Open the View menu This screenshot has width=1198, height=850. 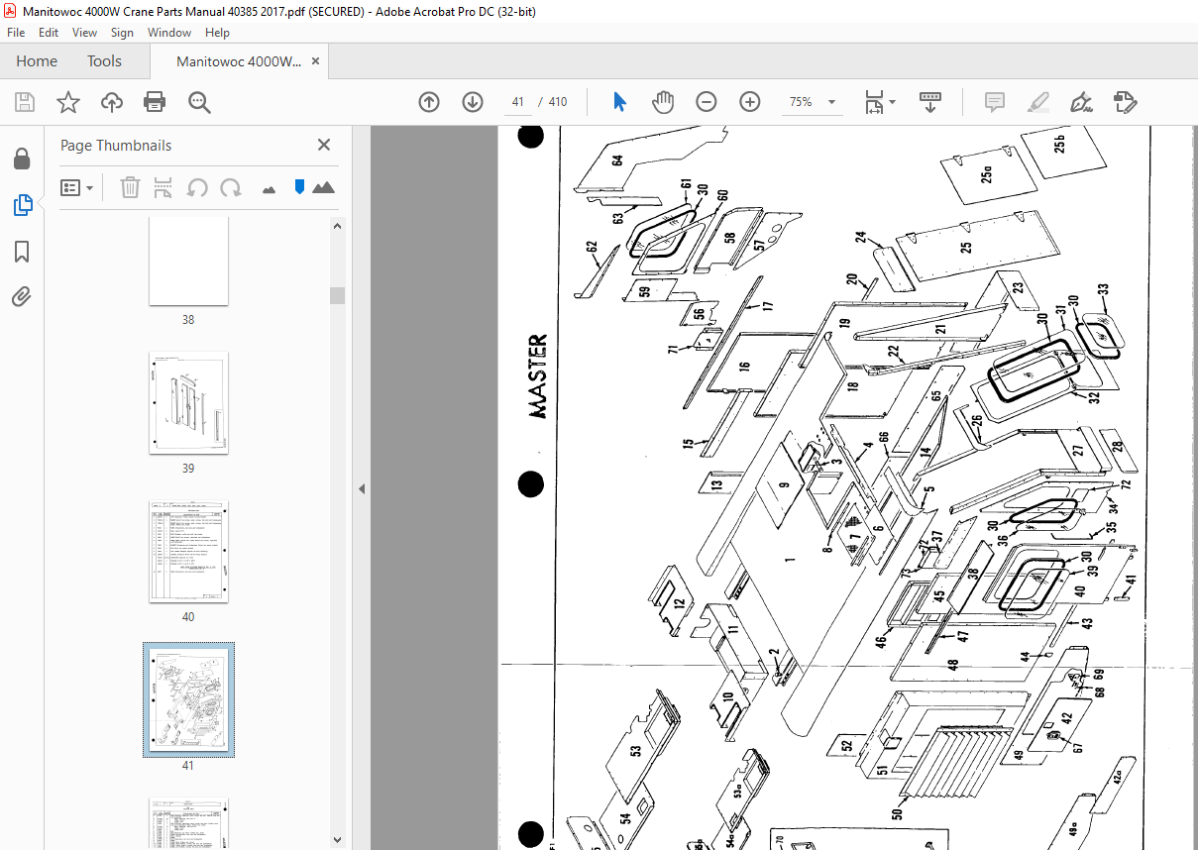[x=84, y=33]
